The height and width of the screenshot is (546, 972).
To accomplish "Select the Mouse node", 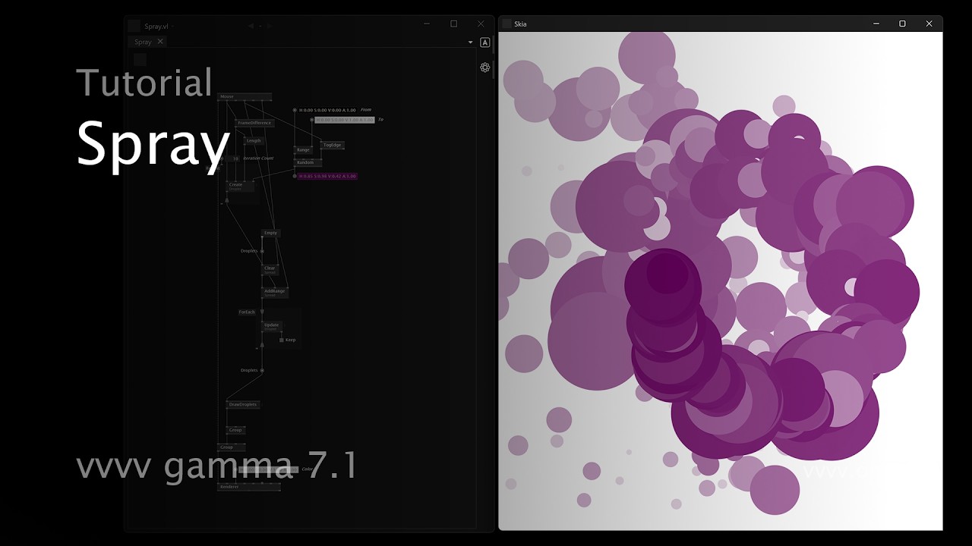I will [x=245, y=97].
